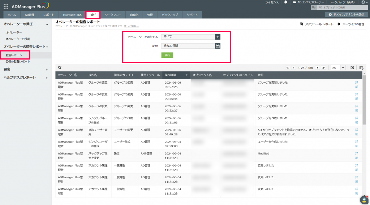Image resolution: width=370 pixels, height=205 pixels.
Task: Click the add operator plus icon
Action: [x=218, y=37]
